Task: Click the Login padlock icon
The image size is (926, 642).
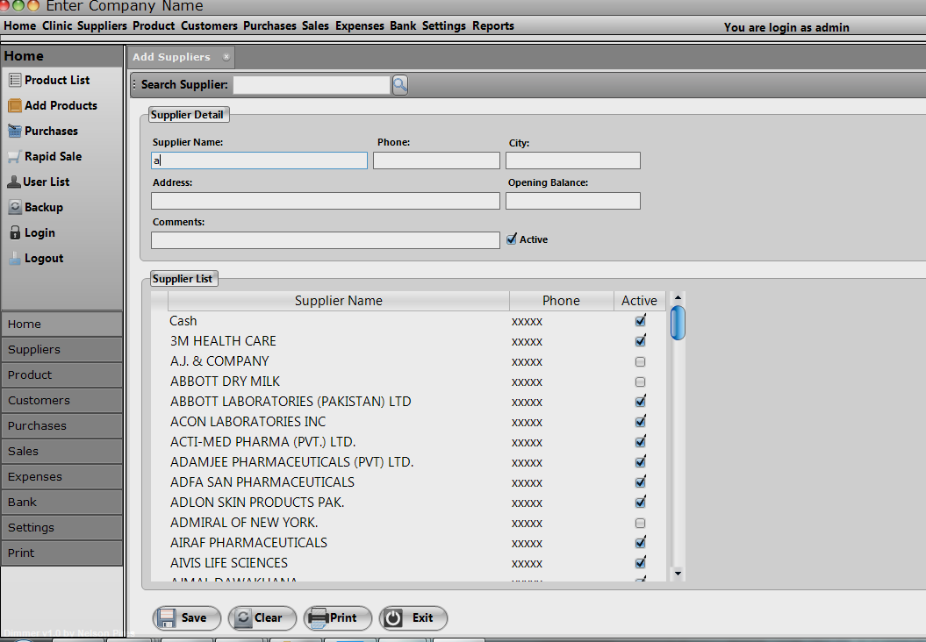Action: tap(15, 232)
